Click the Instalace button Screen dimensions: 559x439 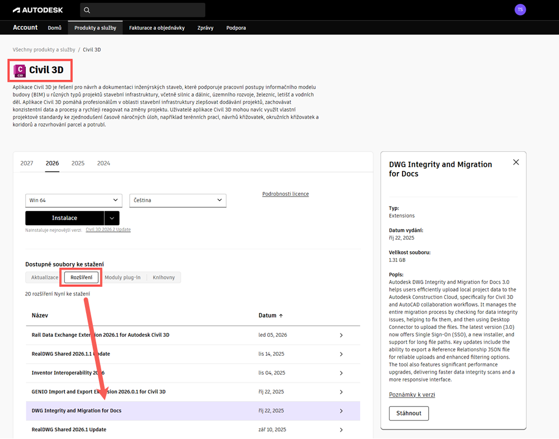tap(64, 218)
